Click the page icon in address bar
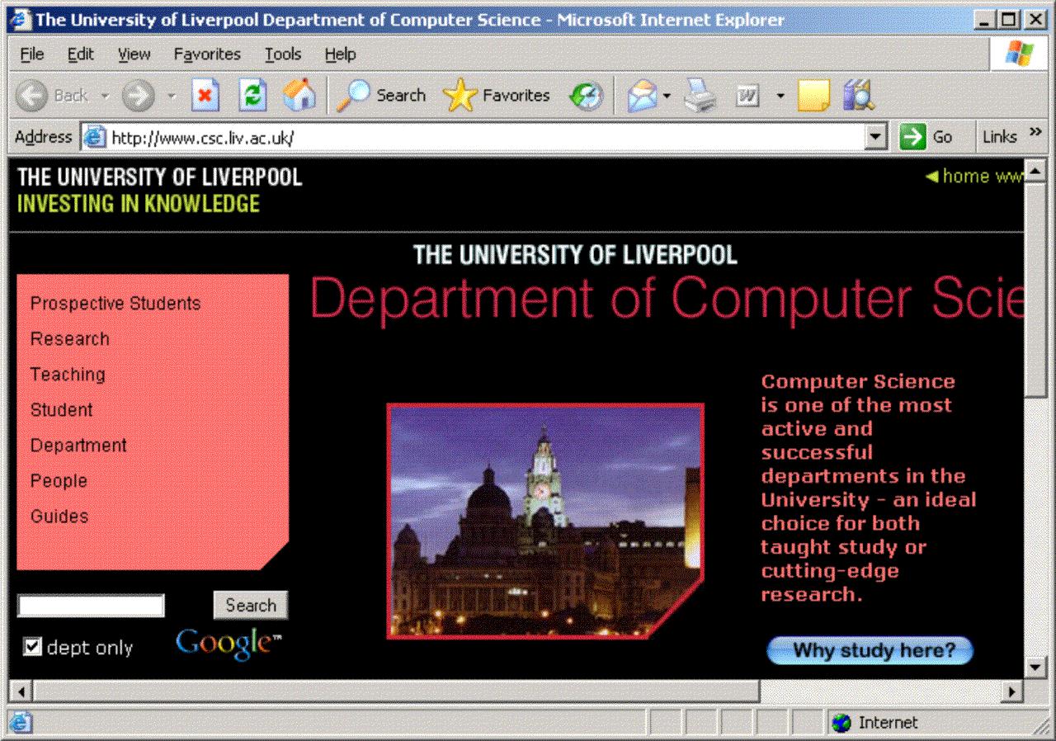This screenshot has height=741, width=1056. pyautogui.click(x=97, y=137)
